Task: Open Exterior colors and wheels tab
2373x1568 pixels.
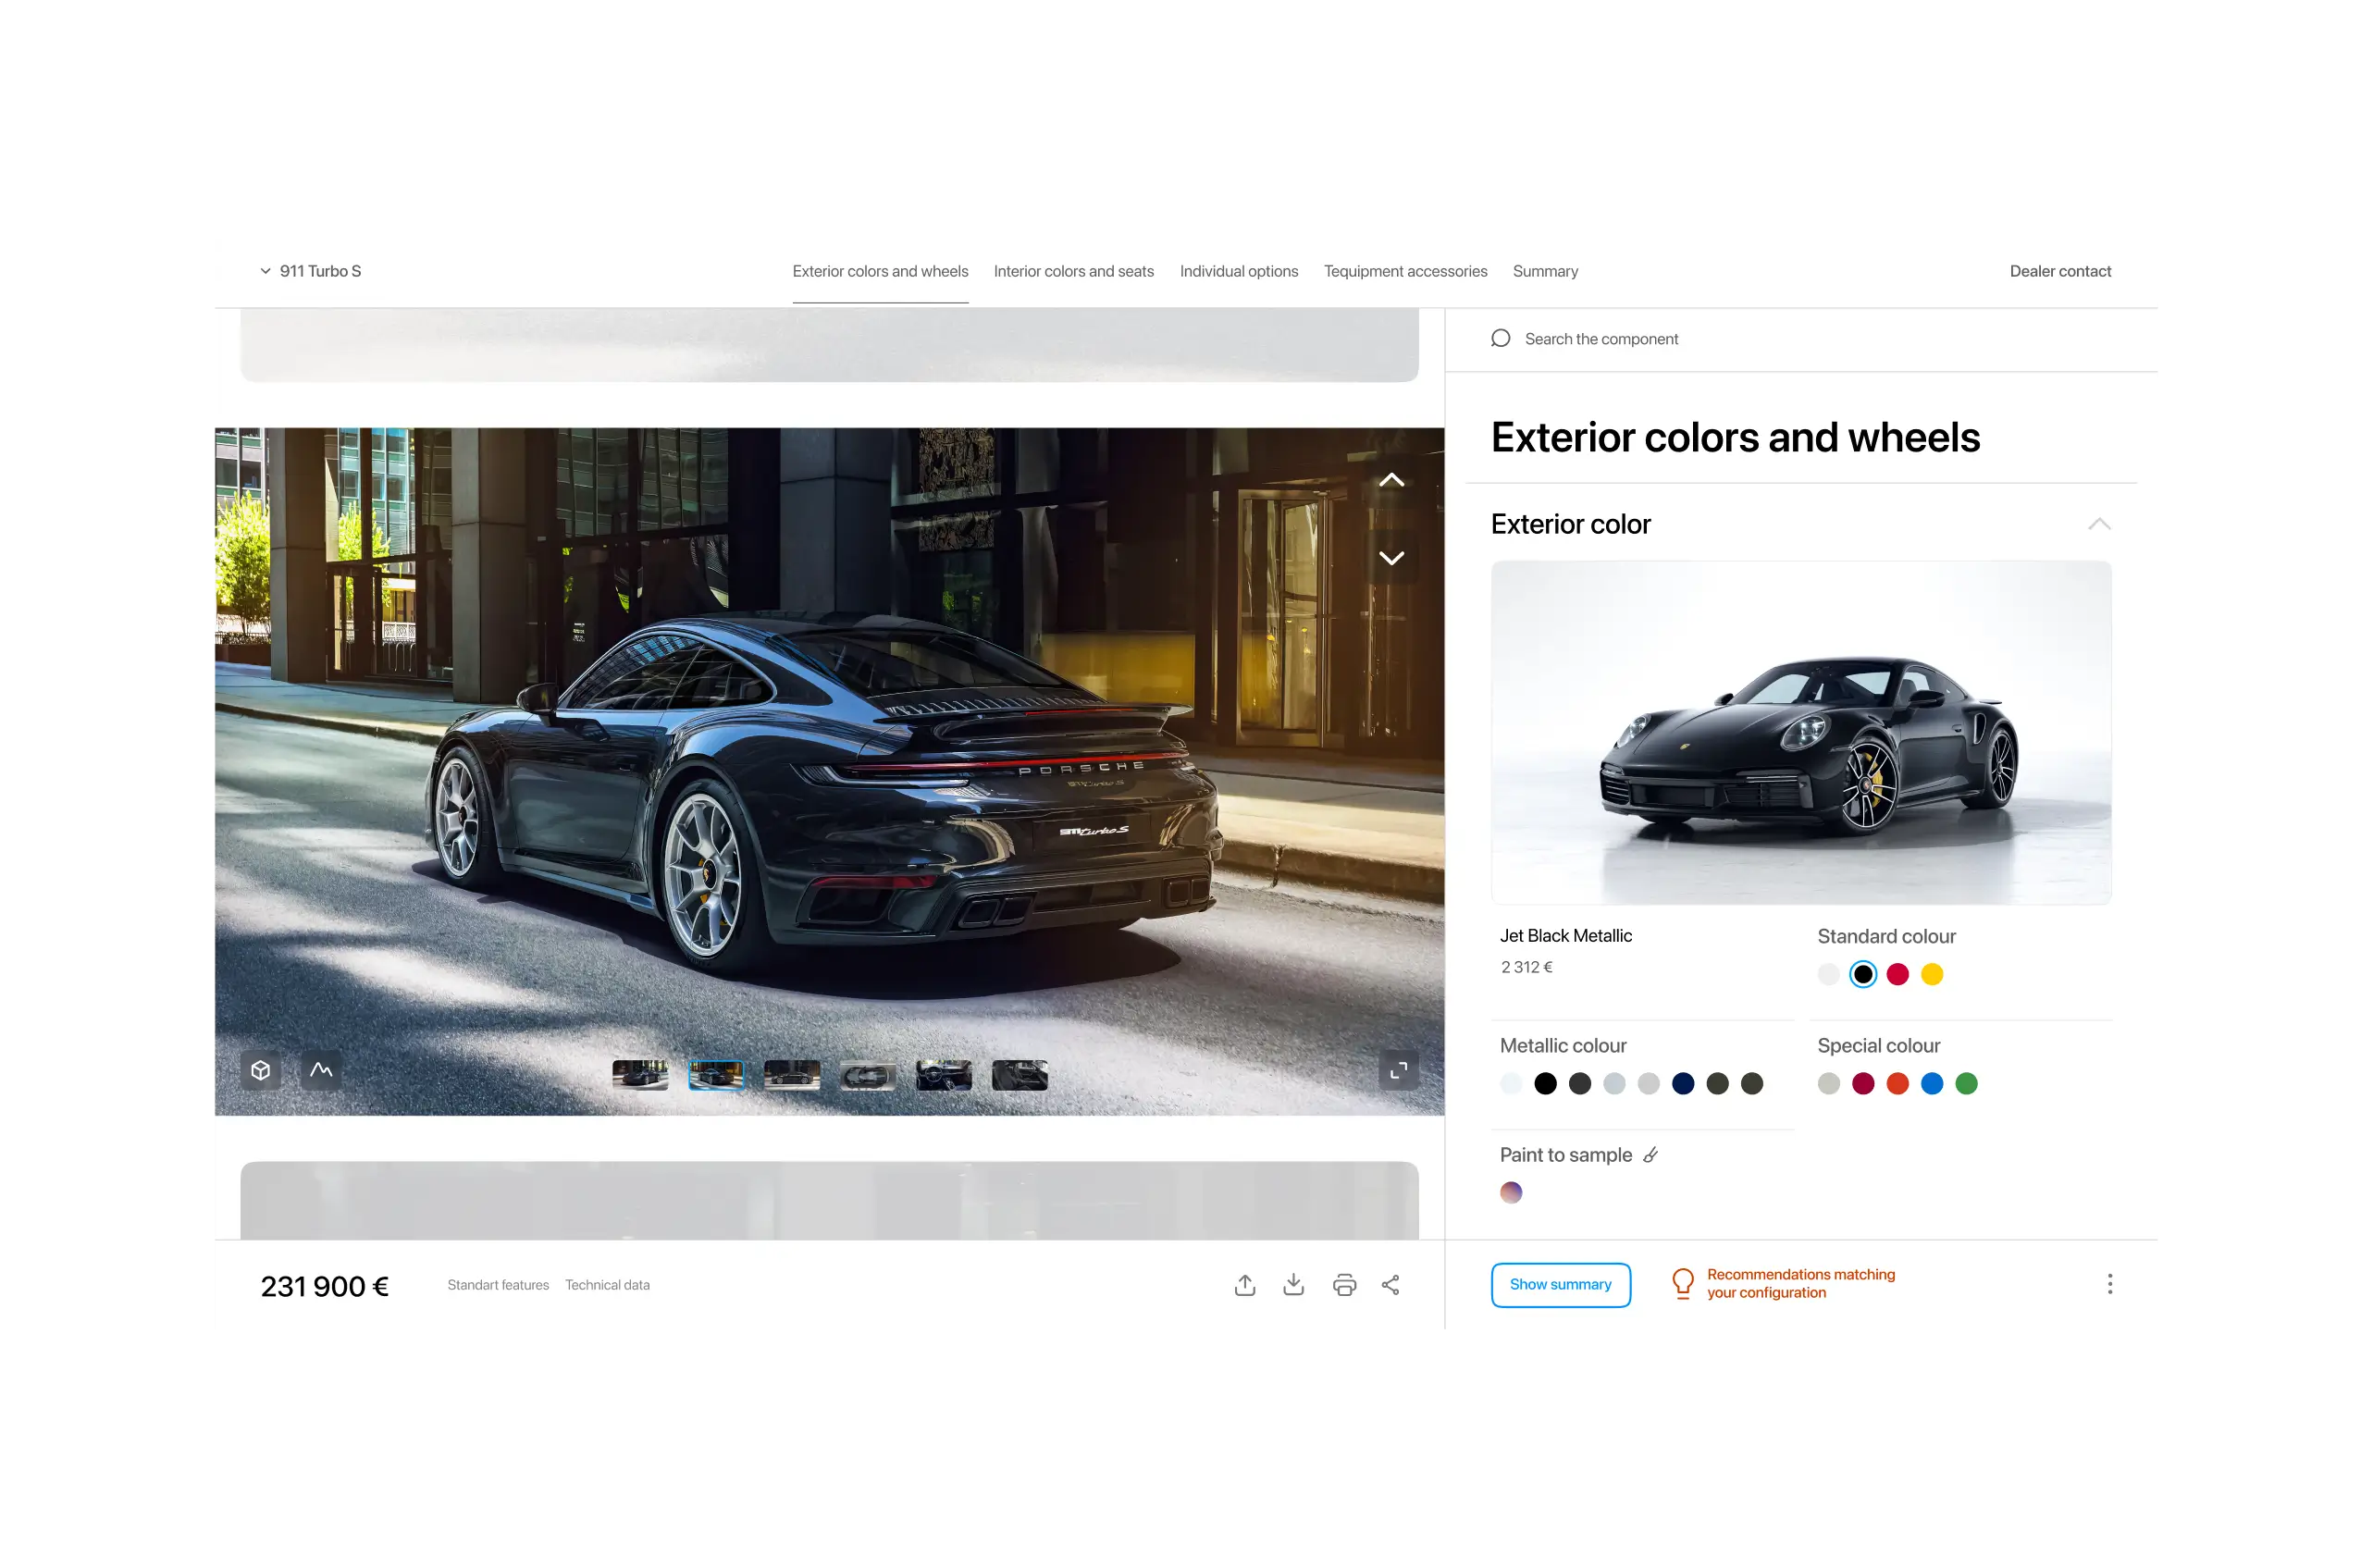Action: [880, 271]
